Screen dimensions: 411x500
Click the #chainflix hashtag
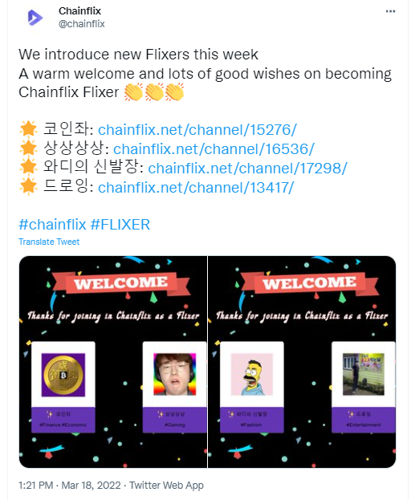[52, 225]
